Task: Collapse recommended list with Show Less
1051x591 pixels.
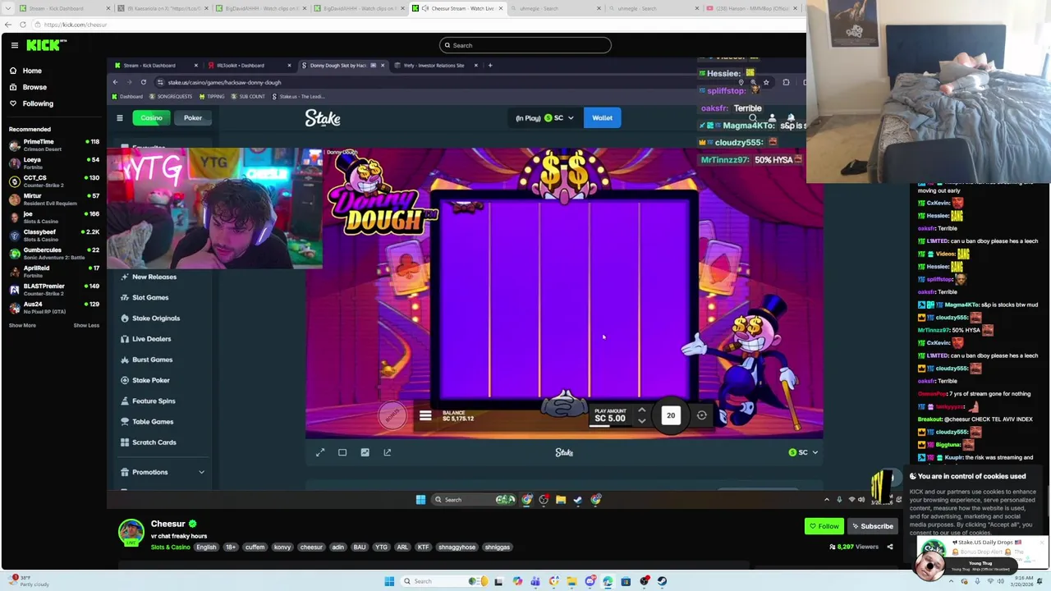Action: coord(86,325)
